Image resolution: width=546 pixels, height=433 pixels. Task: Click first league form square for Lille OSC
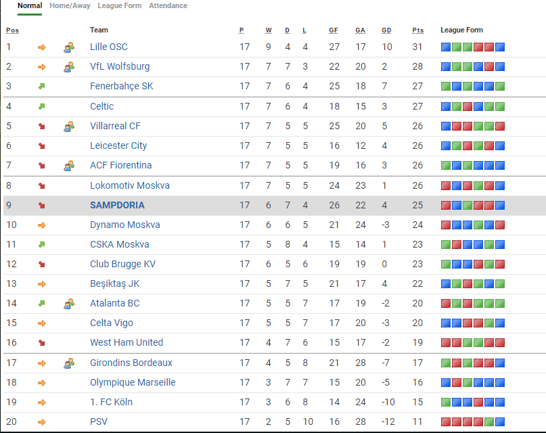pyautogui.click(x=446, y=47)
